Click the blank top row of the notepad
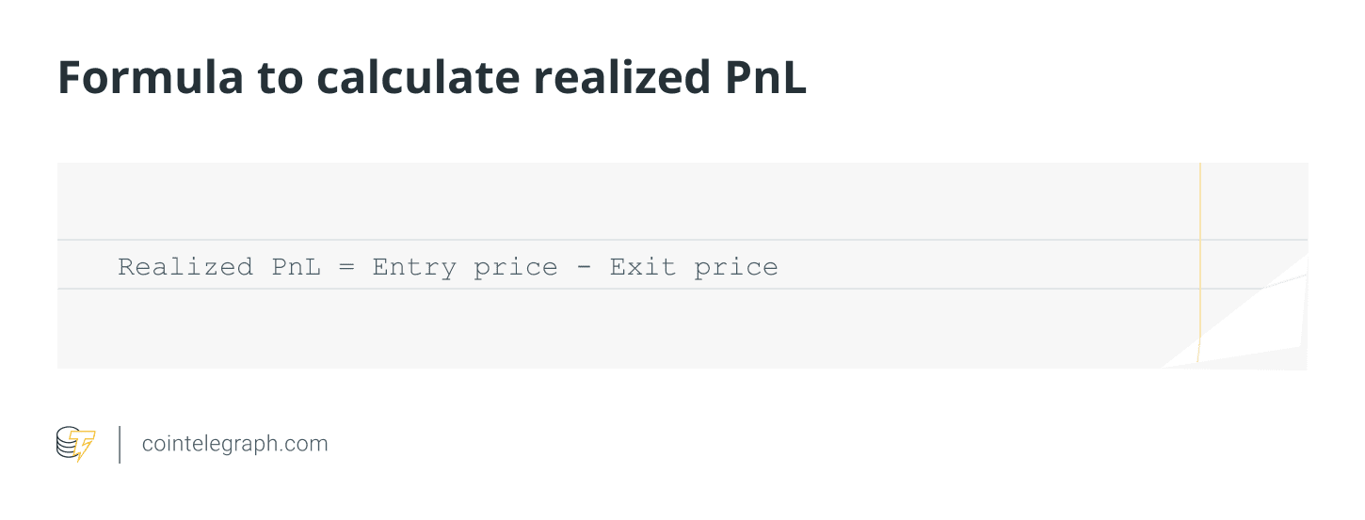1365x520 pixels. pyautogui.click(x=621, y=201)
